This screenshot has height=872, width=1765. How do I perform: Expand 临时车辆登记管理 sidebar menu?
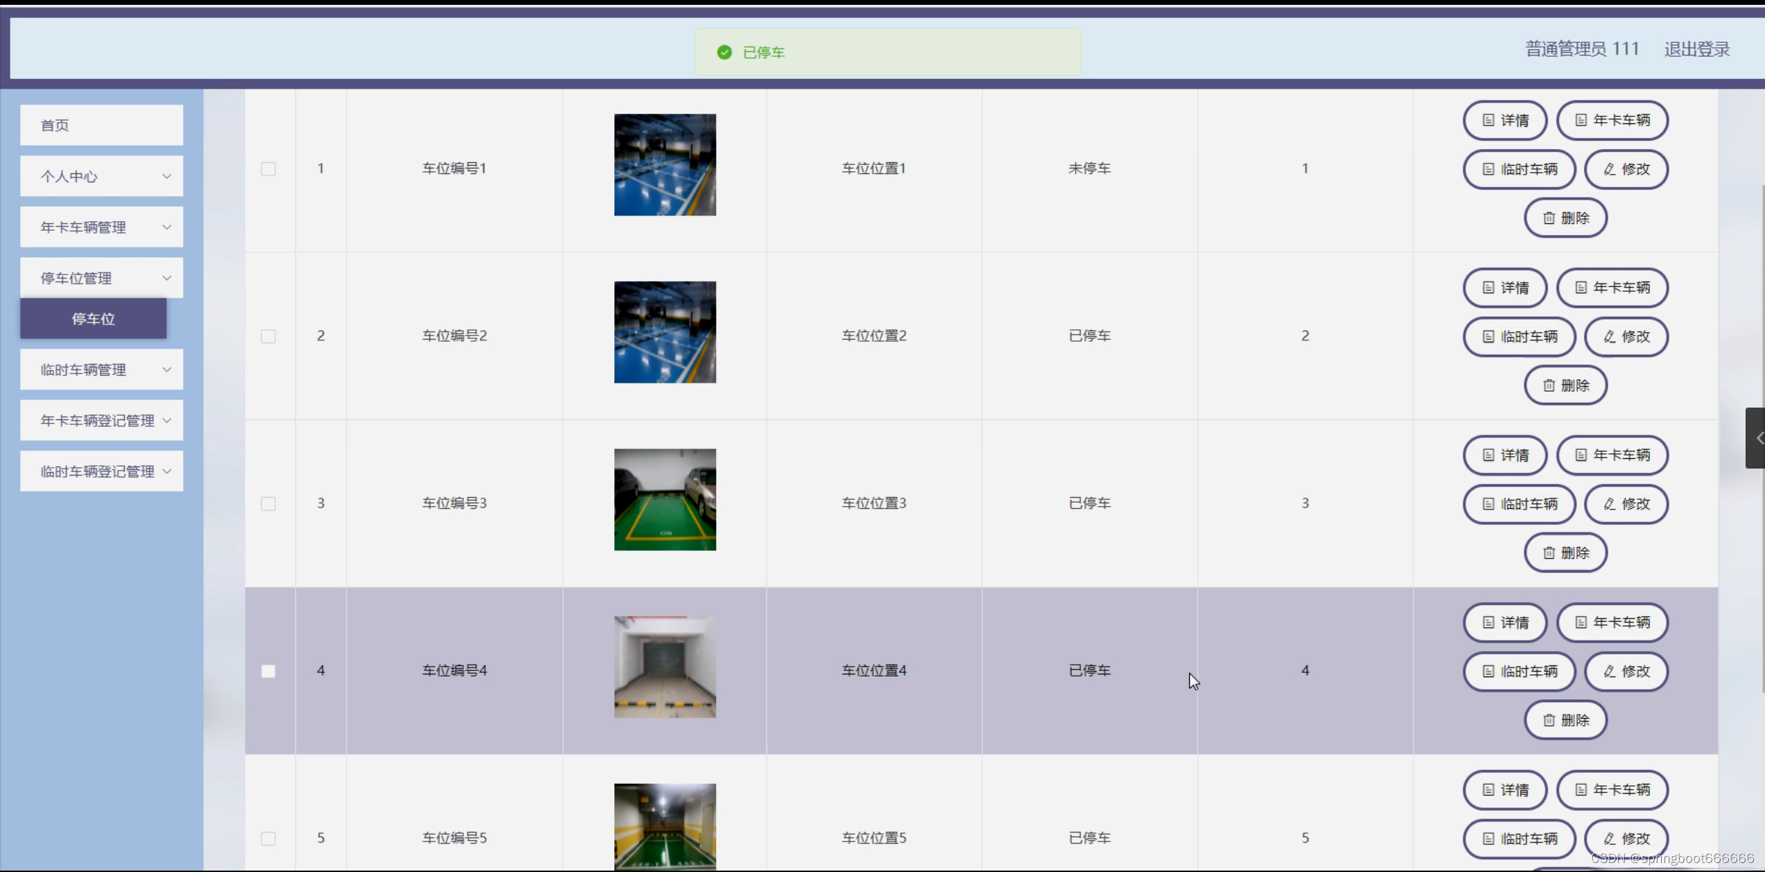click(x=101, y=471)
